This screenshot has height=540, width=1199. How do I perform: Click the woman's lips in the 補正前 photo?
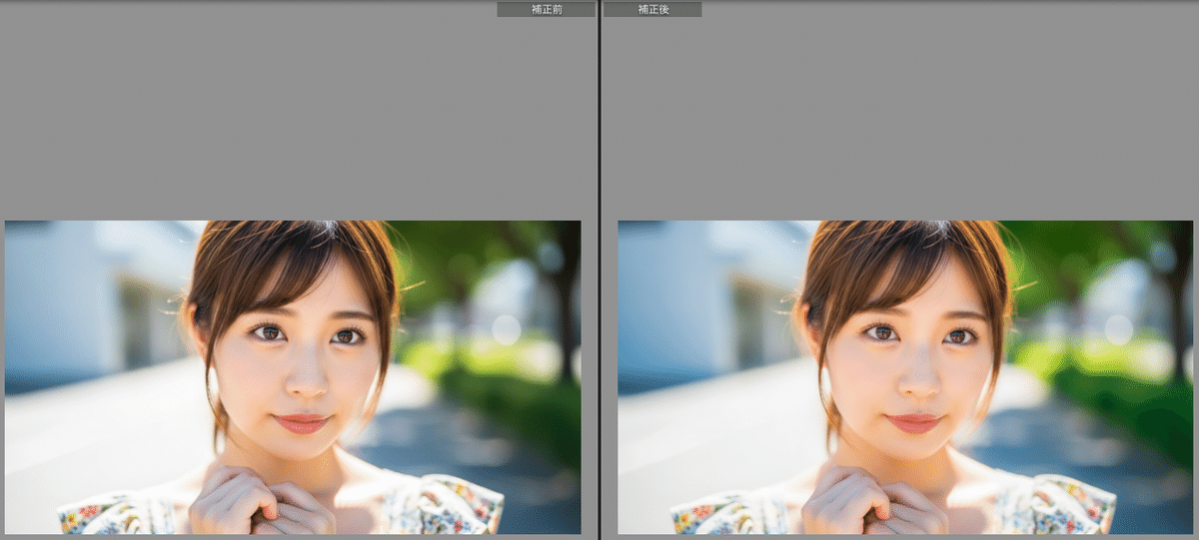pos(302,422)
